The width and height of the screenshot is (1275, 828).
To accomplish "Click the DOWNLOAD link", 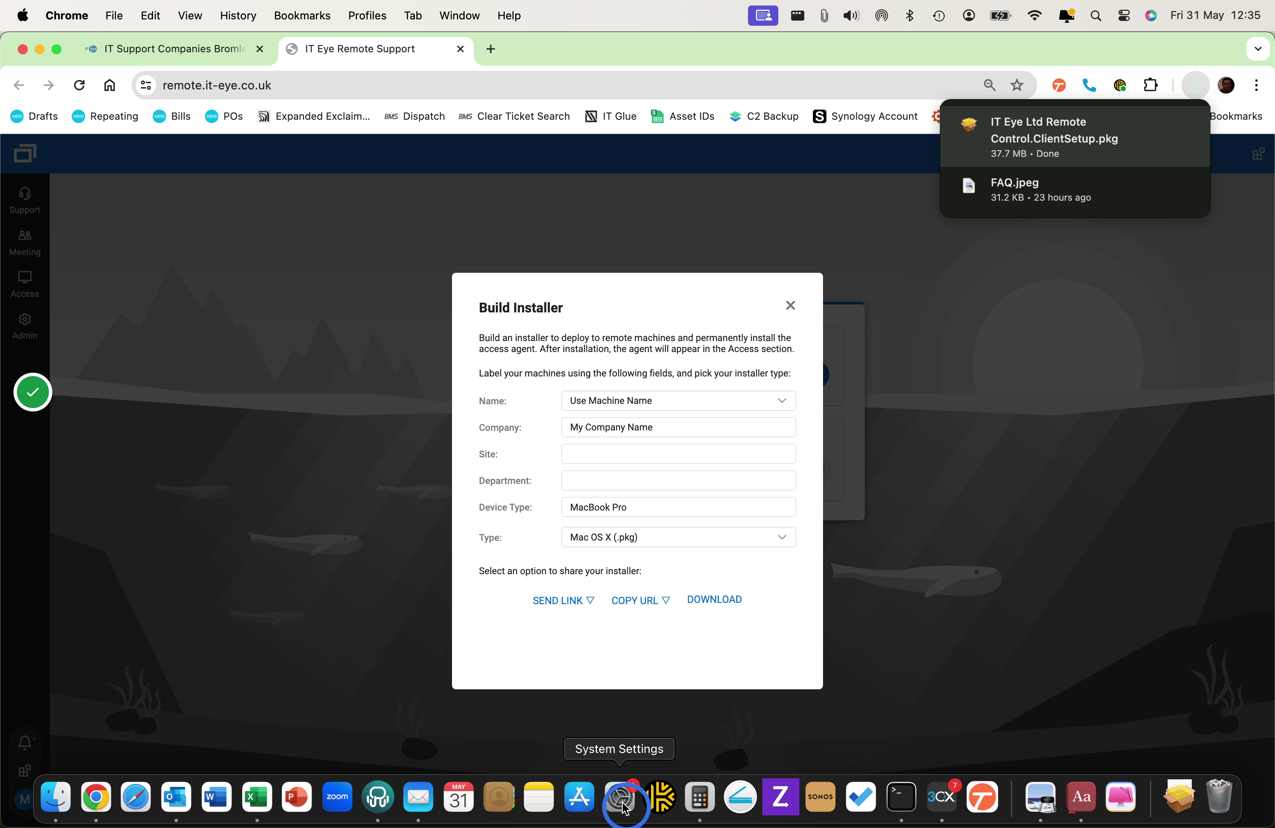I will tap(714, 599).
